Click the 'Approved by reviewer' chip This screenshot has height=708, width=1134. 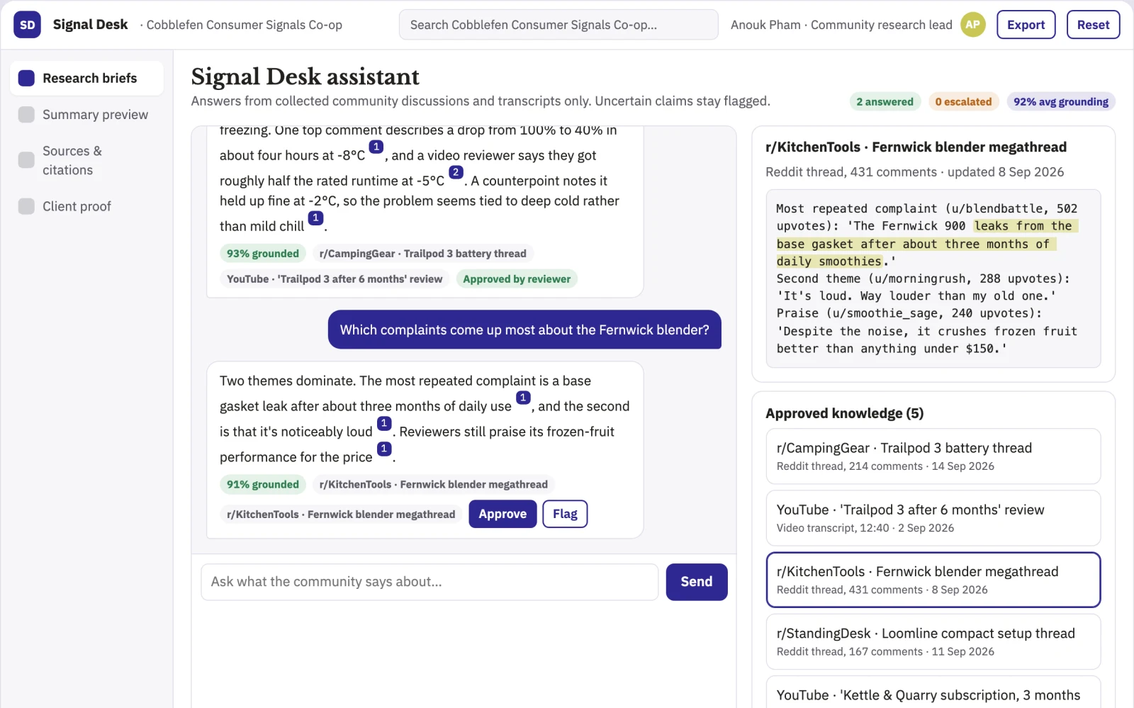[517, 279]
